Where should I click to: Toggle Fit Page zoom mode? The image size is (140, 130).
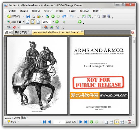(x=33, y=22)
